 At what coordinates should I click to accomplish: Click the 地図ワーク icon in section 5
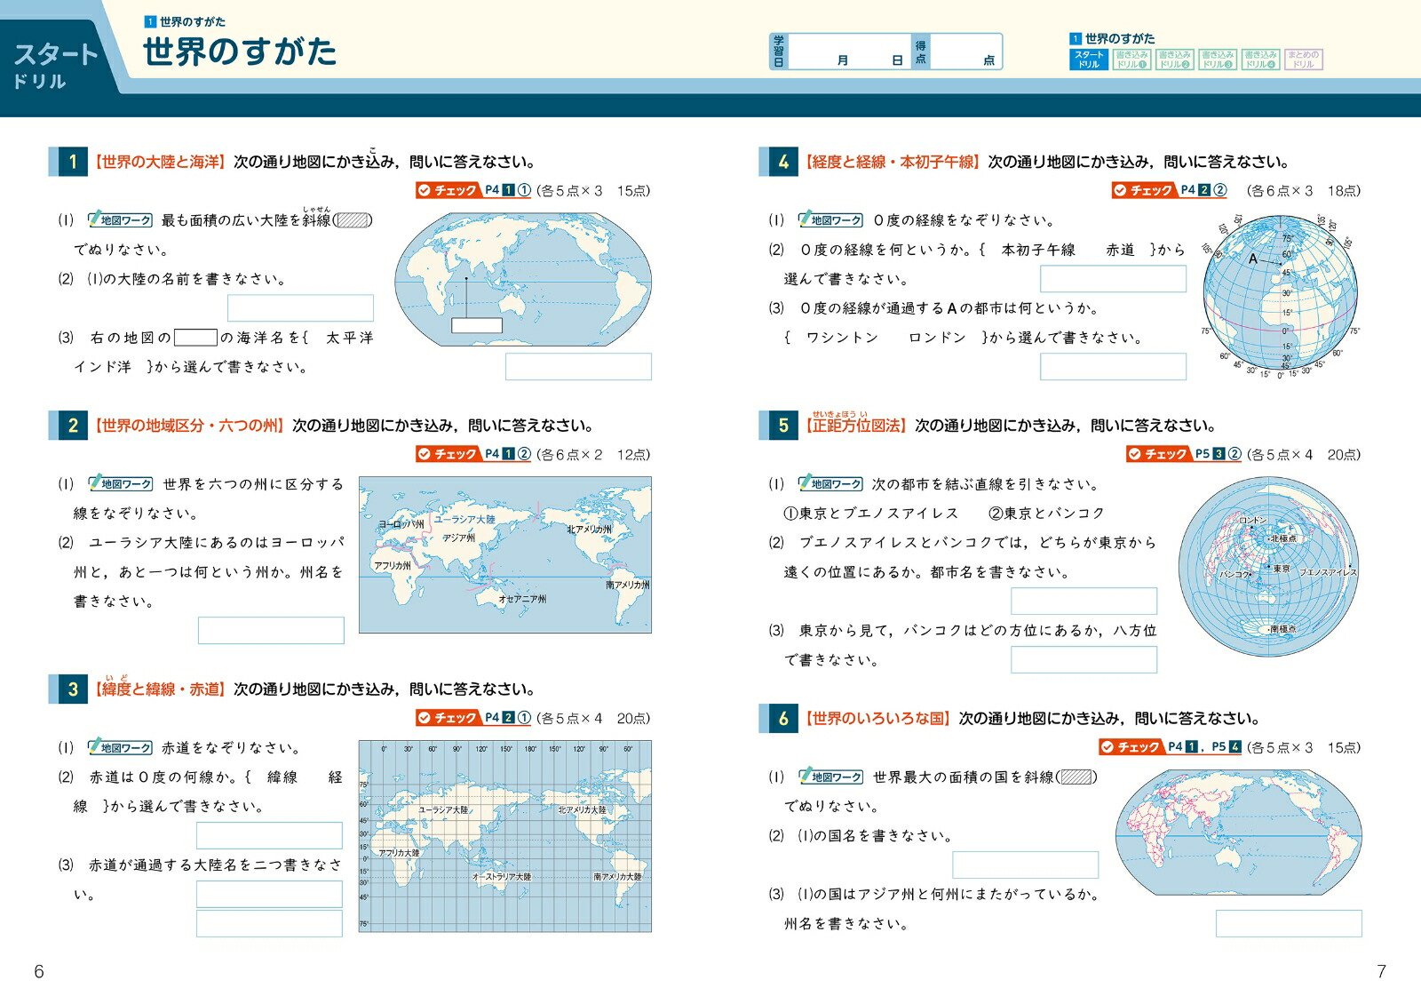[831, 483]
